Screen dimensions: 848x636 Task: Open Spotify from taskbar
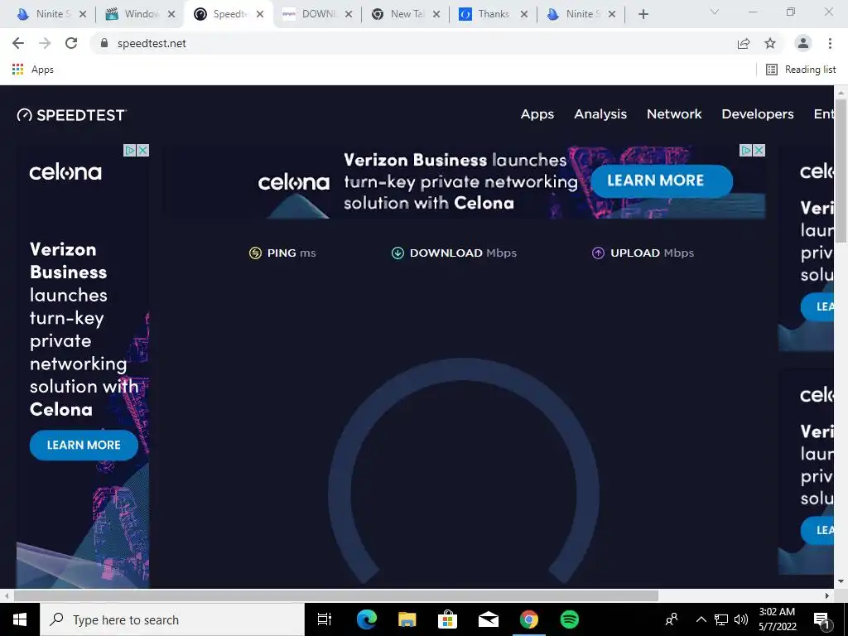(570, 619)
